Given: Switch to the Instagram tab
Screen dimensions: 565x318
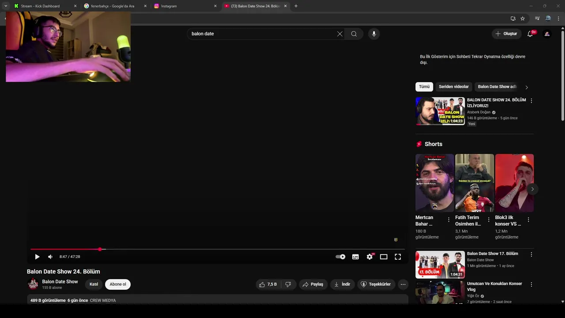Looking at the screenshot, I should coord(169,6).
